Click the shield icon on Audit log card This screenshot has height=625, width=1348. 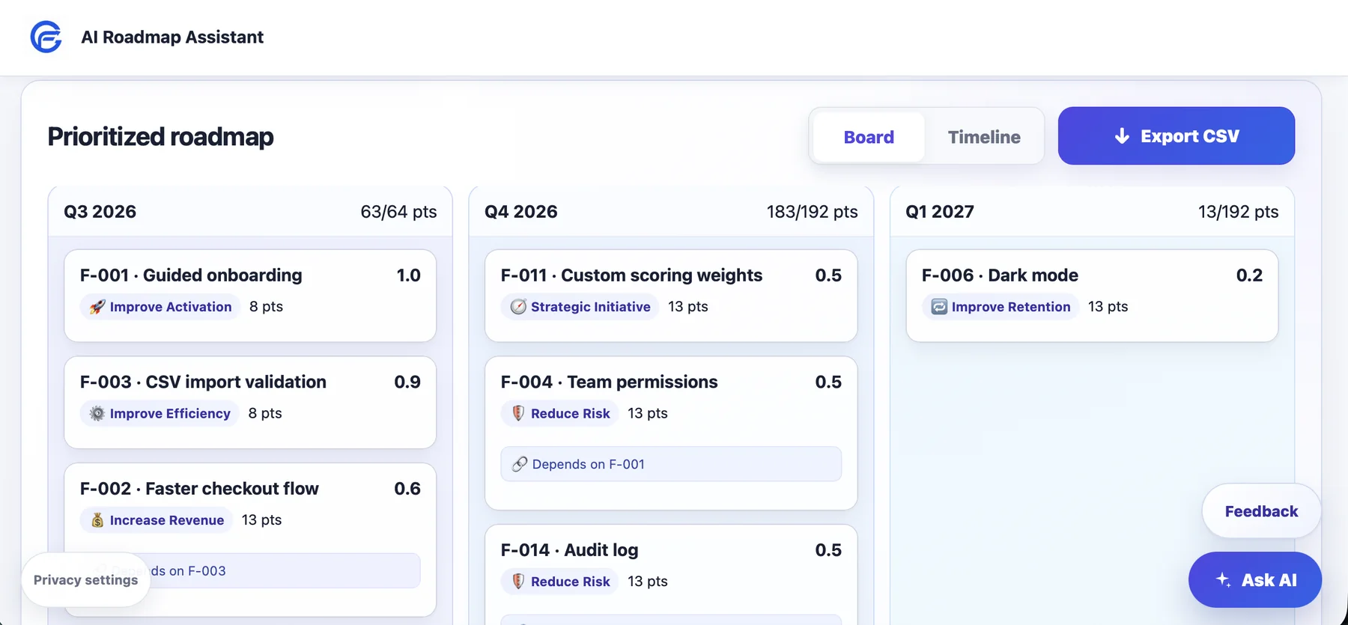tap(518, 581)
